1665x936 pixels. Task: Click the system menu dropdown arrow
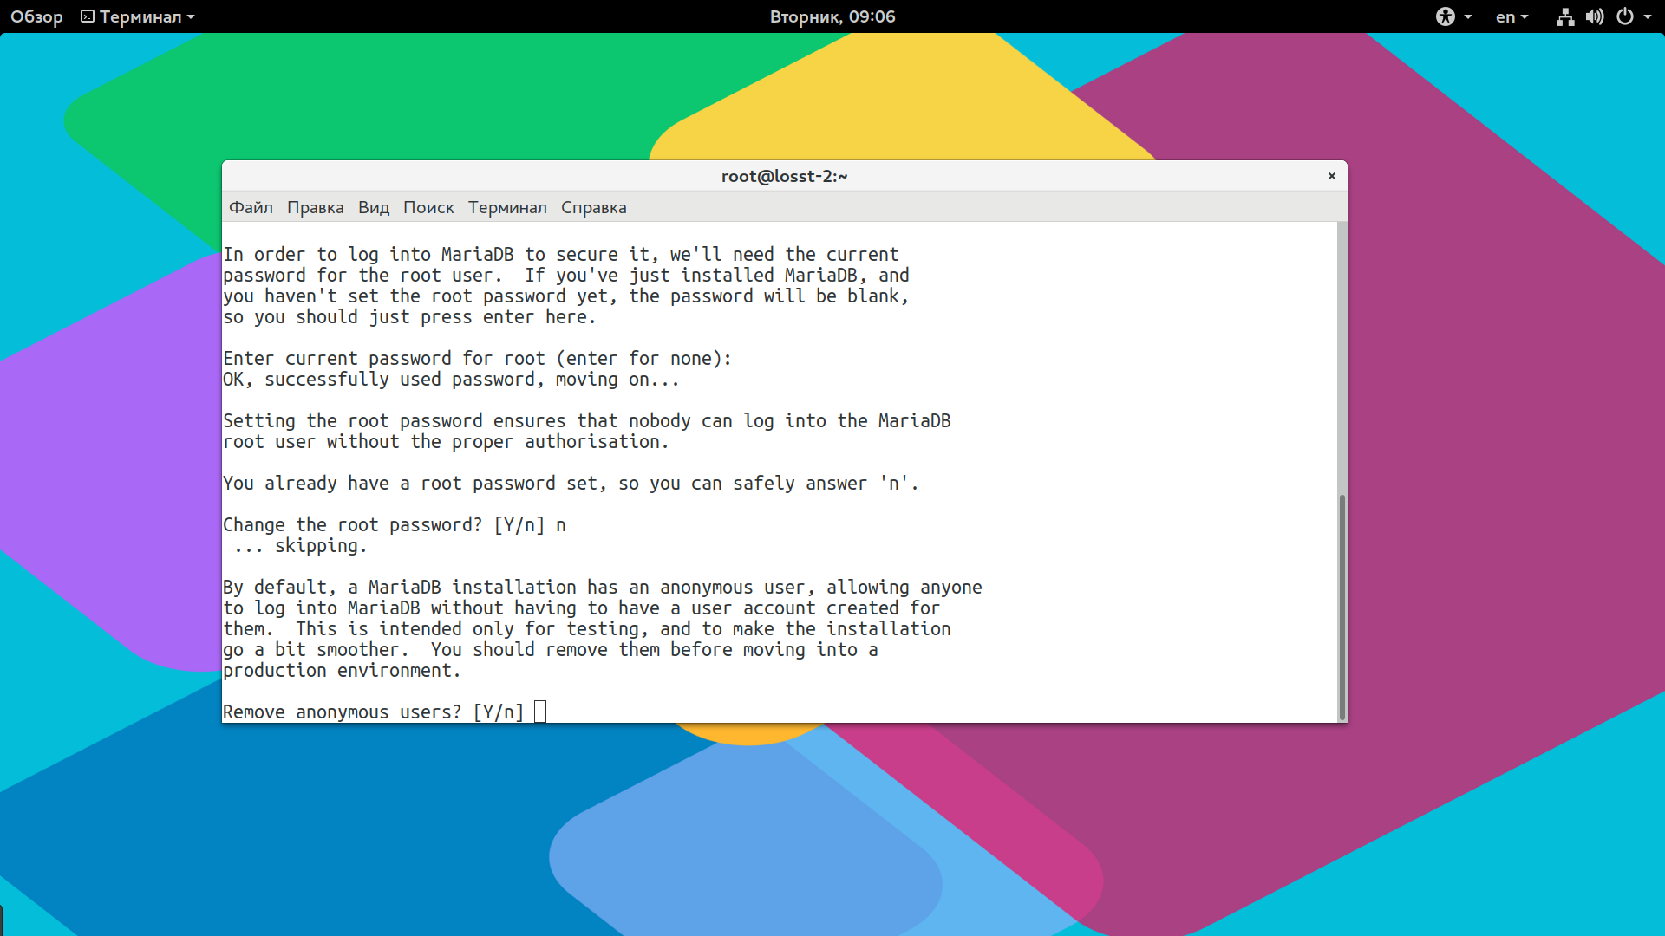1648,16
